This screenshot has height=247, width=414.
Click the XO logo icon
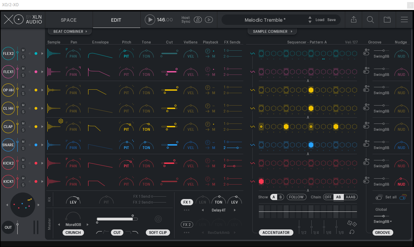tap(14, 20)
